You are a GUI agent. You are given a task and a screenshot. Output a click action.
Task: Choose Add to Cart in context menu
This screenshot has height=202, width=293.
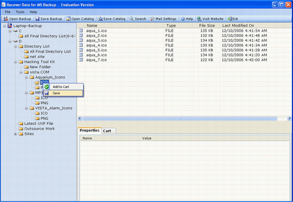(x=60, y=87)
